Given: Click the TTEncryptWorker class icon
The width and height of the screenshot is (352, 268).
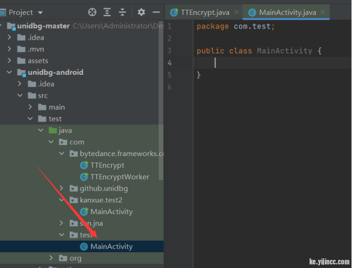Looking at the screenshot, I should (84, 177).
